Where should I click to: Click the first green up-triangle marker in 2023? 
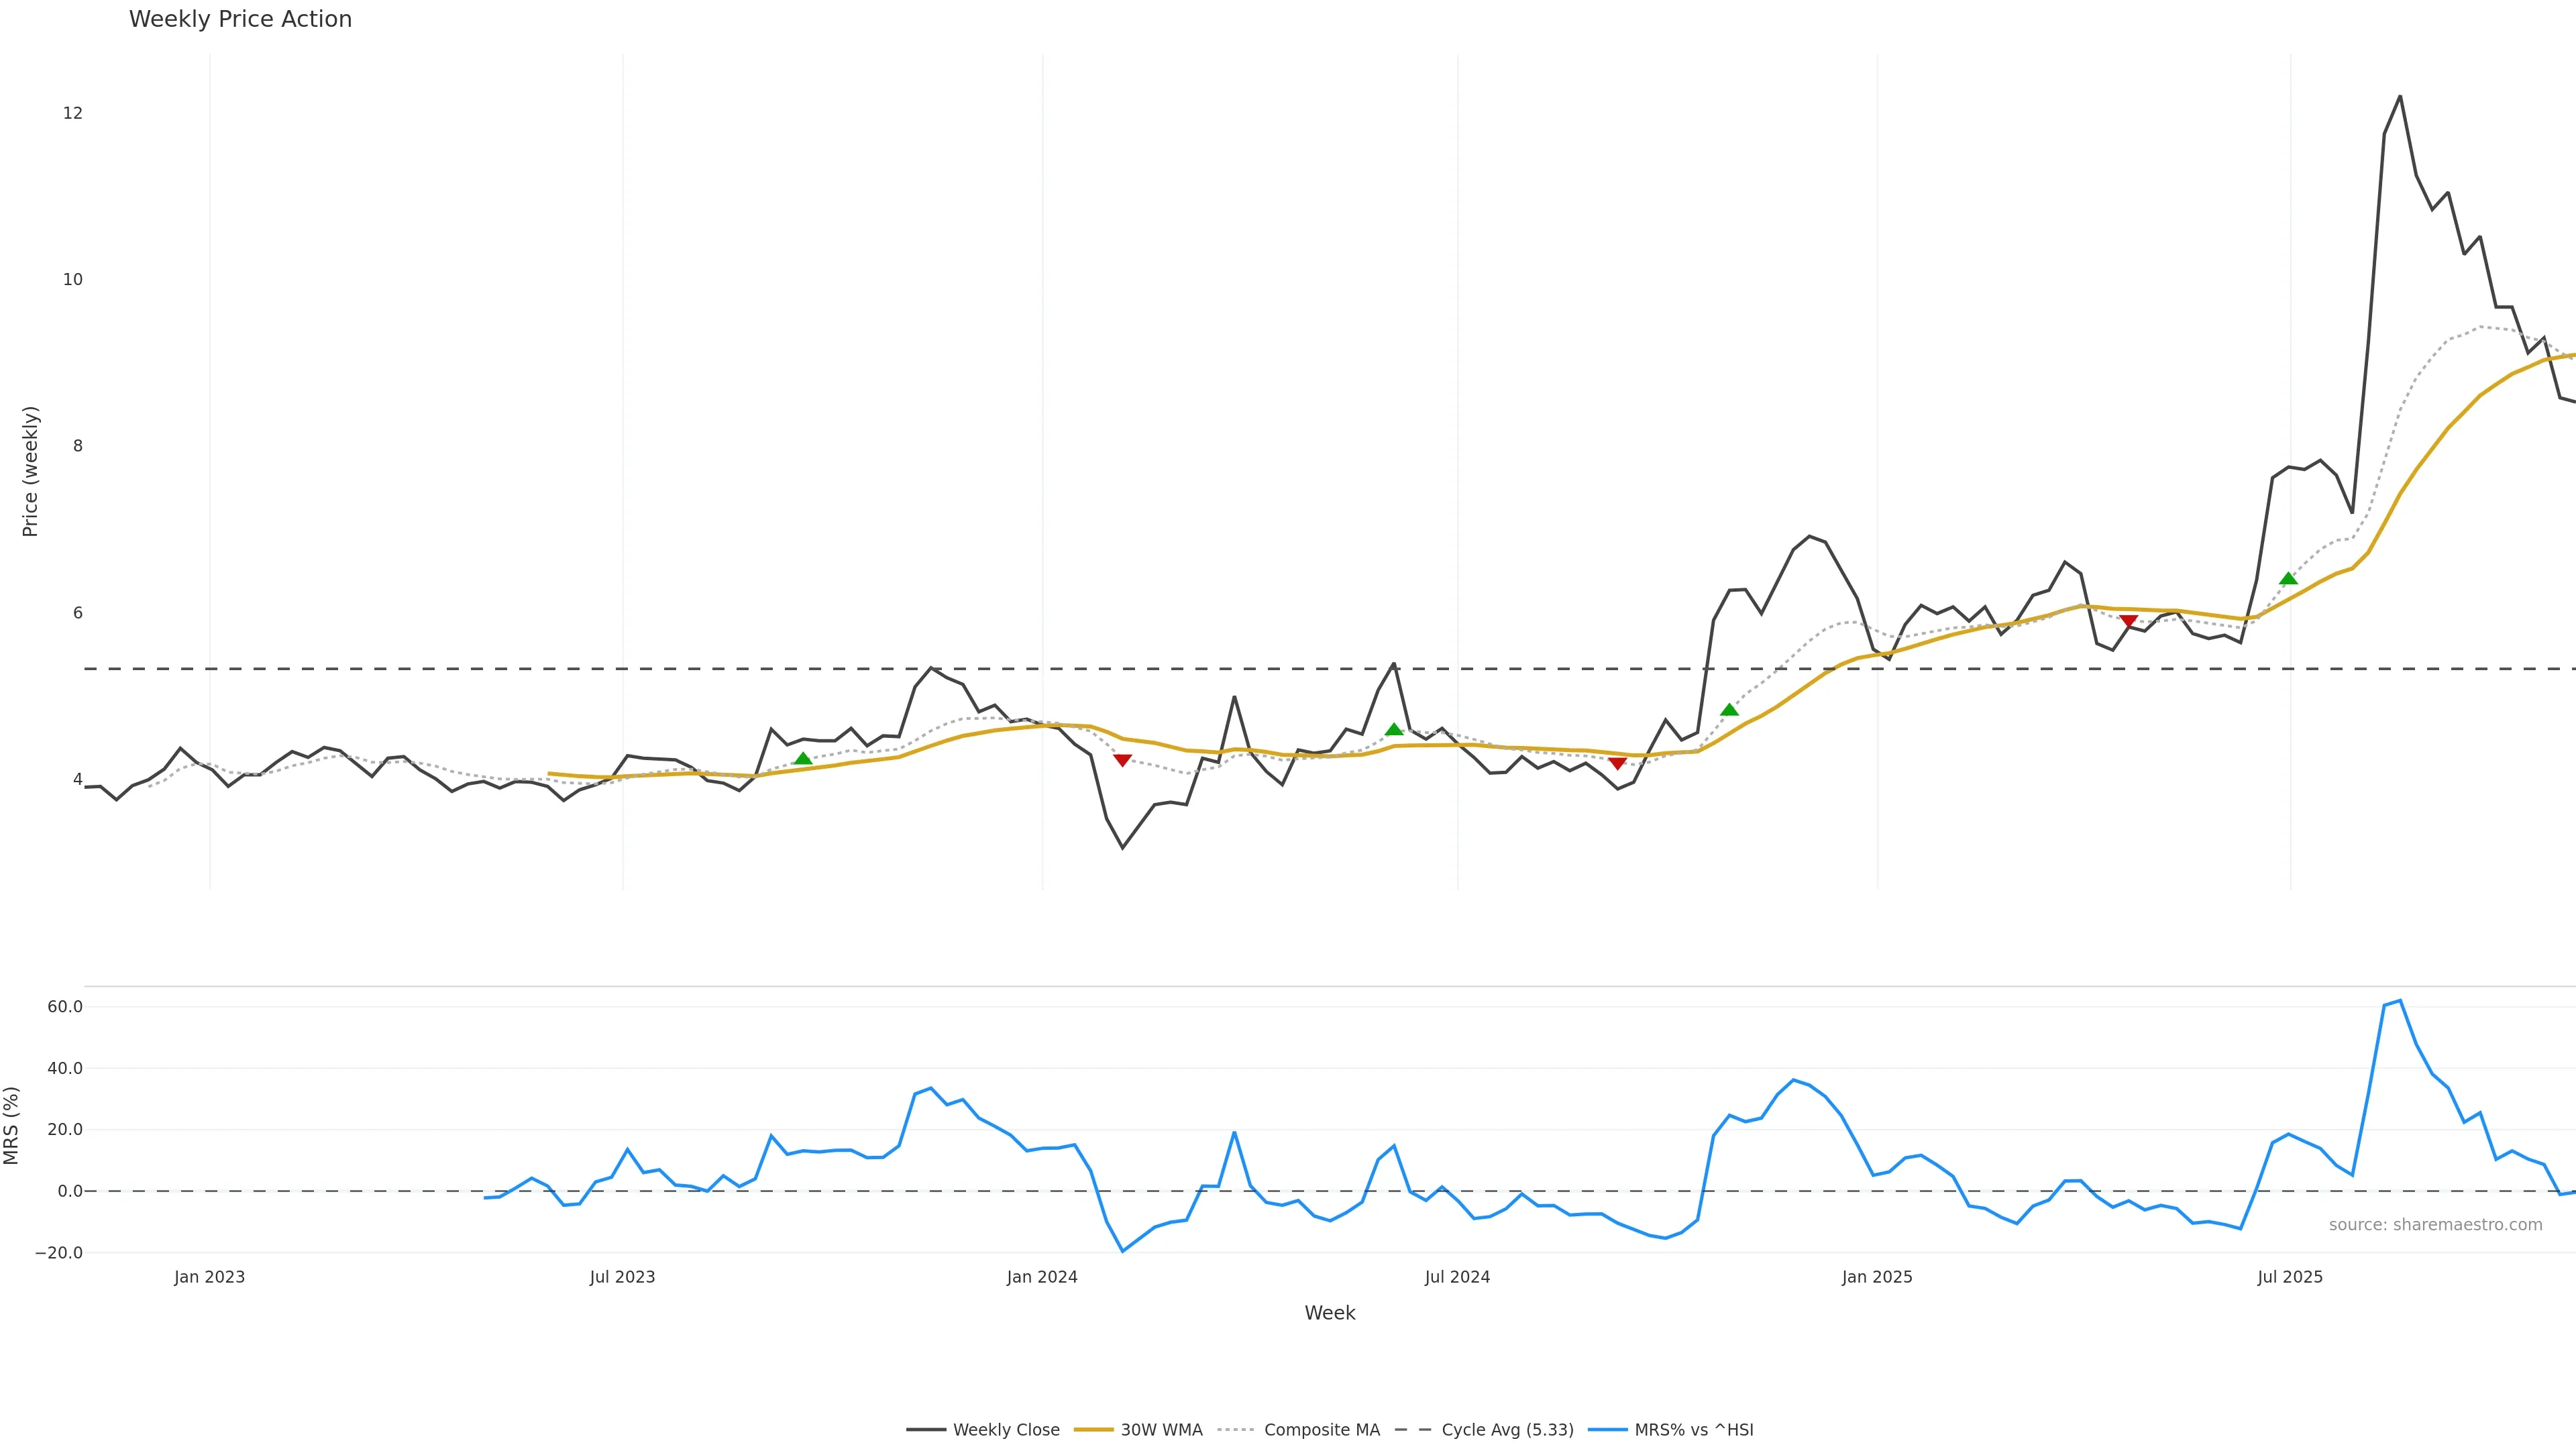coord(802,759)
